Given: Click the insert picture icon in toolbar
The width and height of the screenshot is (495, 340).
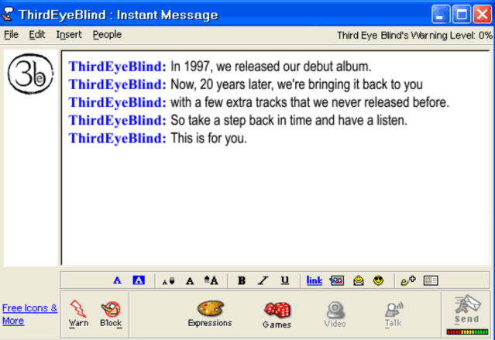Looking at the screenshot, I should coord(336,280).
